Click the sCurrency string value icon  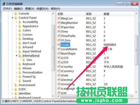pyautogui.click(x=59, y=71)
